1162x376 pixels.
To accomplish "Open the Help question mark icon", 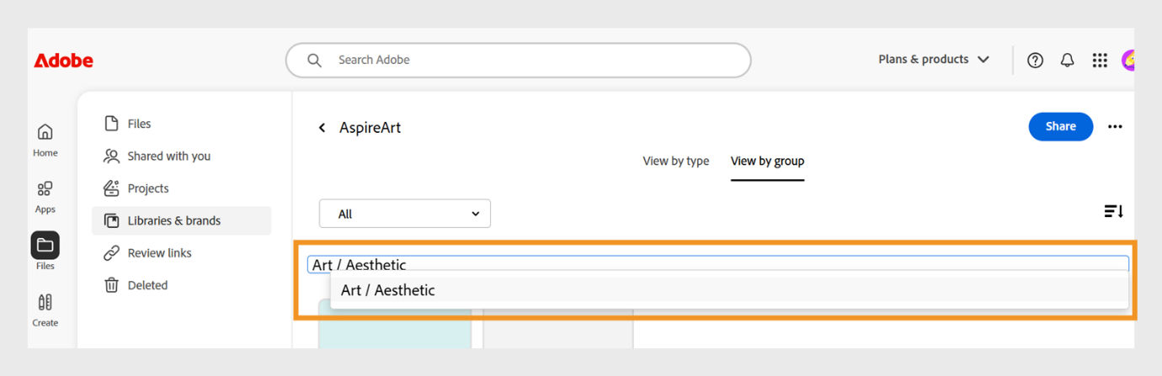I will 1036,60.
